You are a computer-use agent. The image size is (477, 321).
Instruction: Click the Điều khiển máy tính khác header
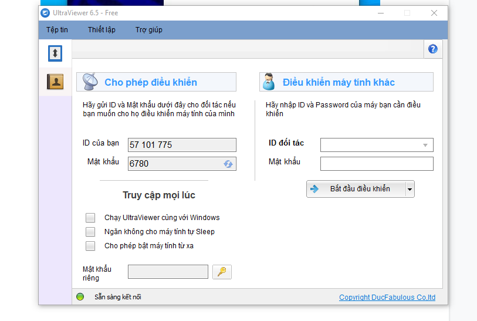coord(346,82)
